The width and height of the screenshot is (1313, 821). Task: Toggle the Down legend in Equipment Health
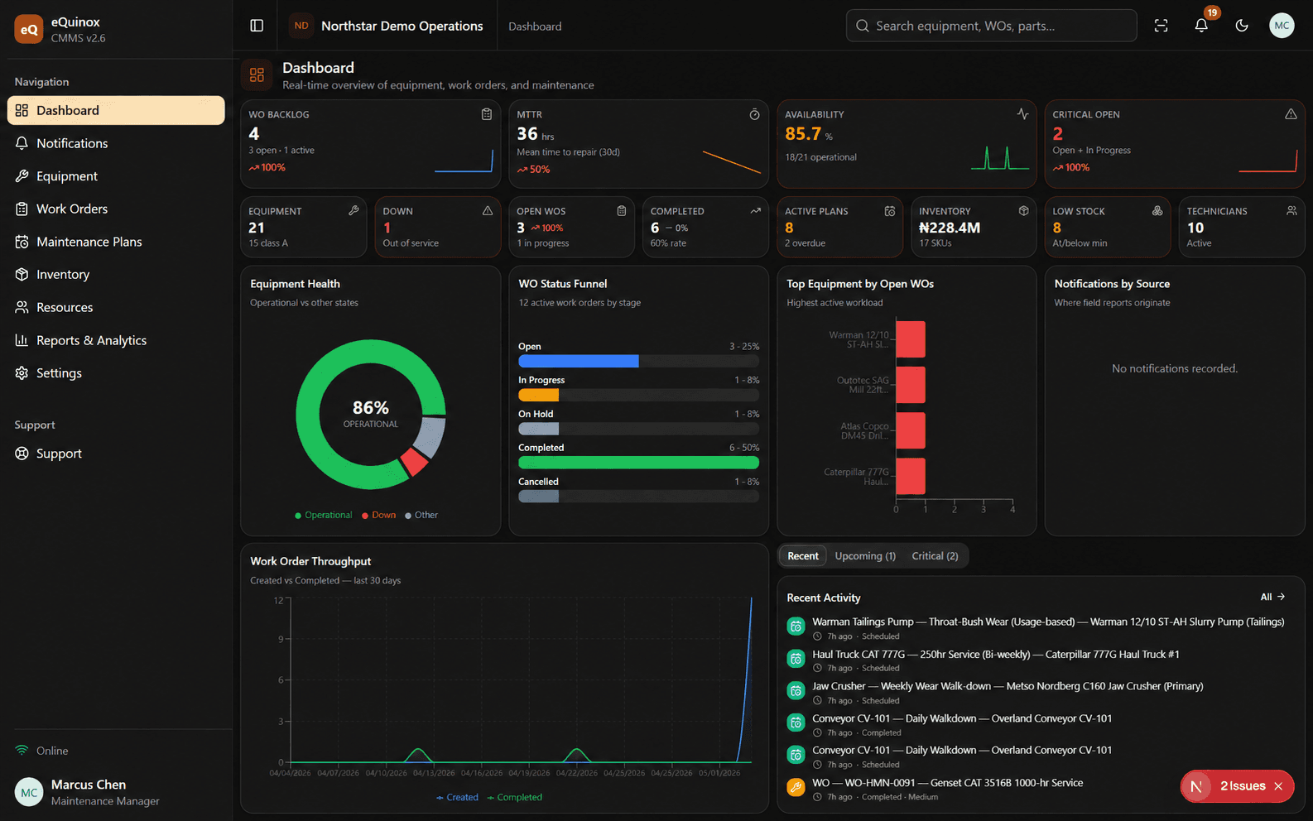pos(378,515)
